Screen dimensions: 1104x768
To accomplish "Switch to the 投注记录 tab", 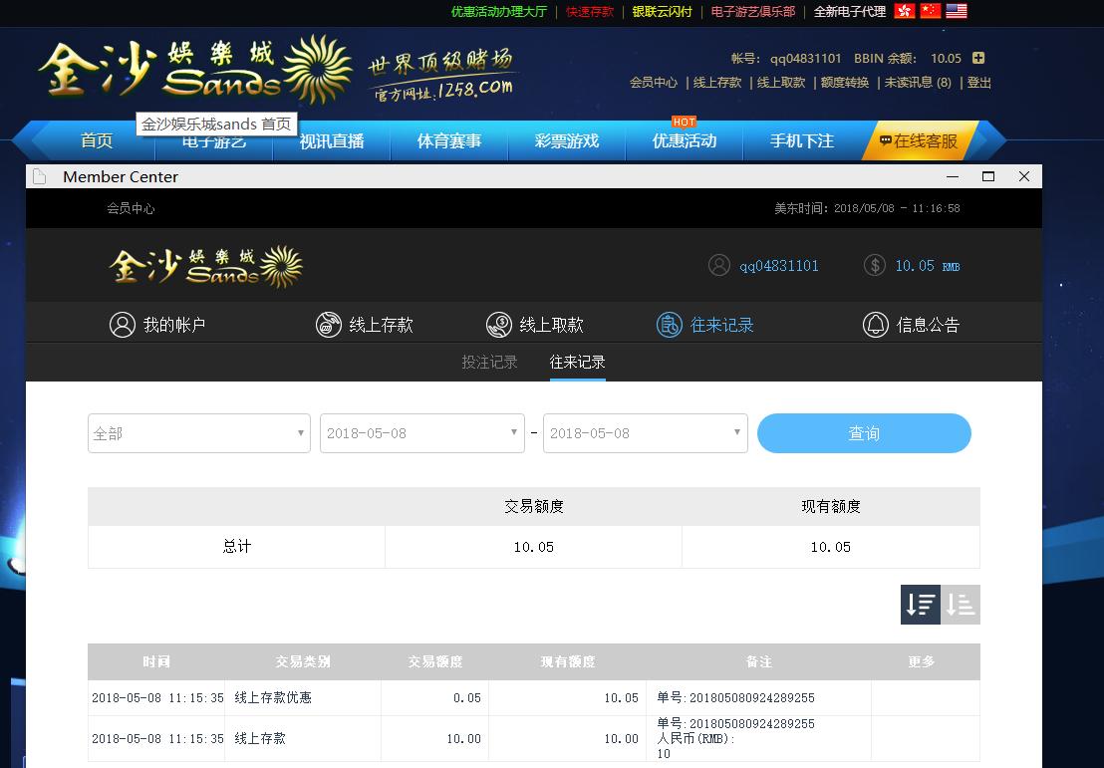I will coord(489,363).
